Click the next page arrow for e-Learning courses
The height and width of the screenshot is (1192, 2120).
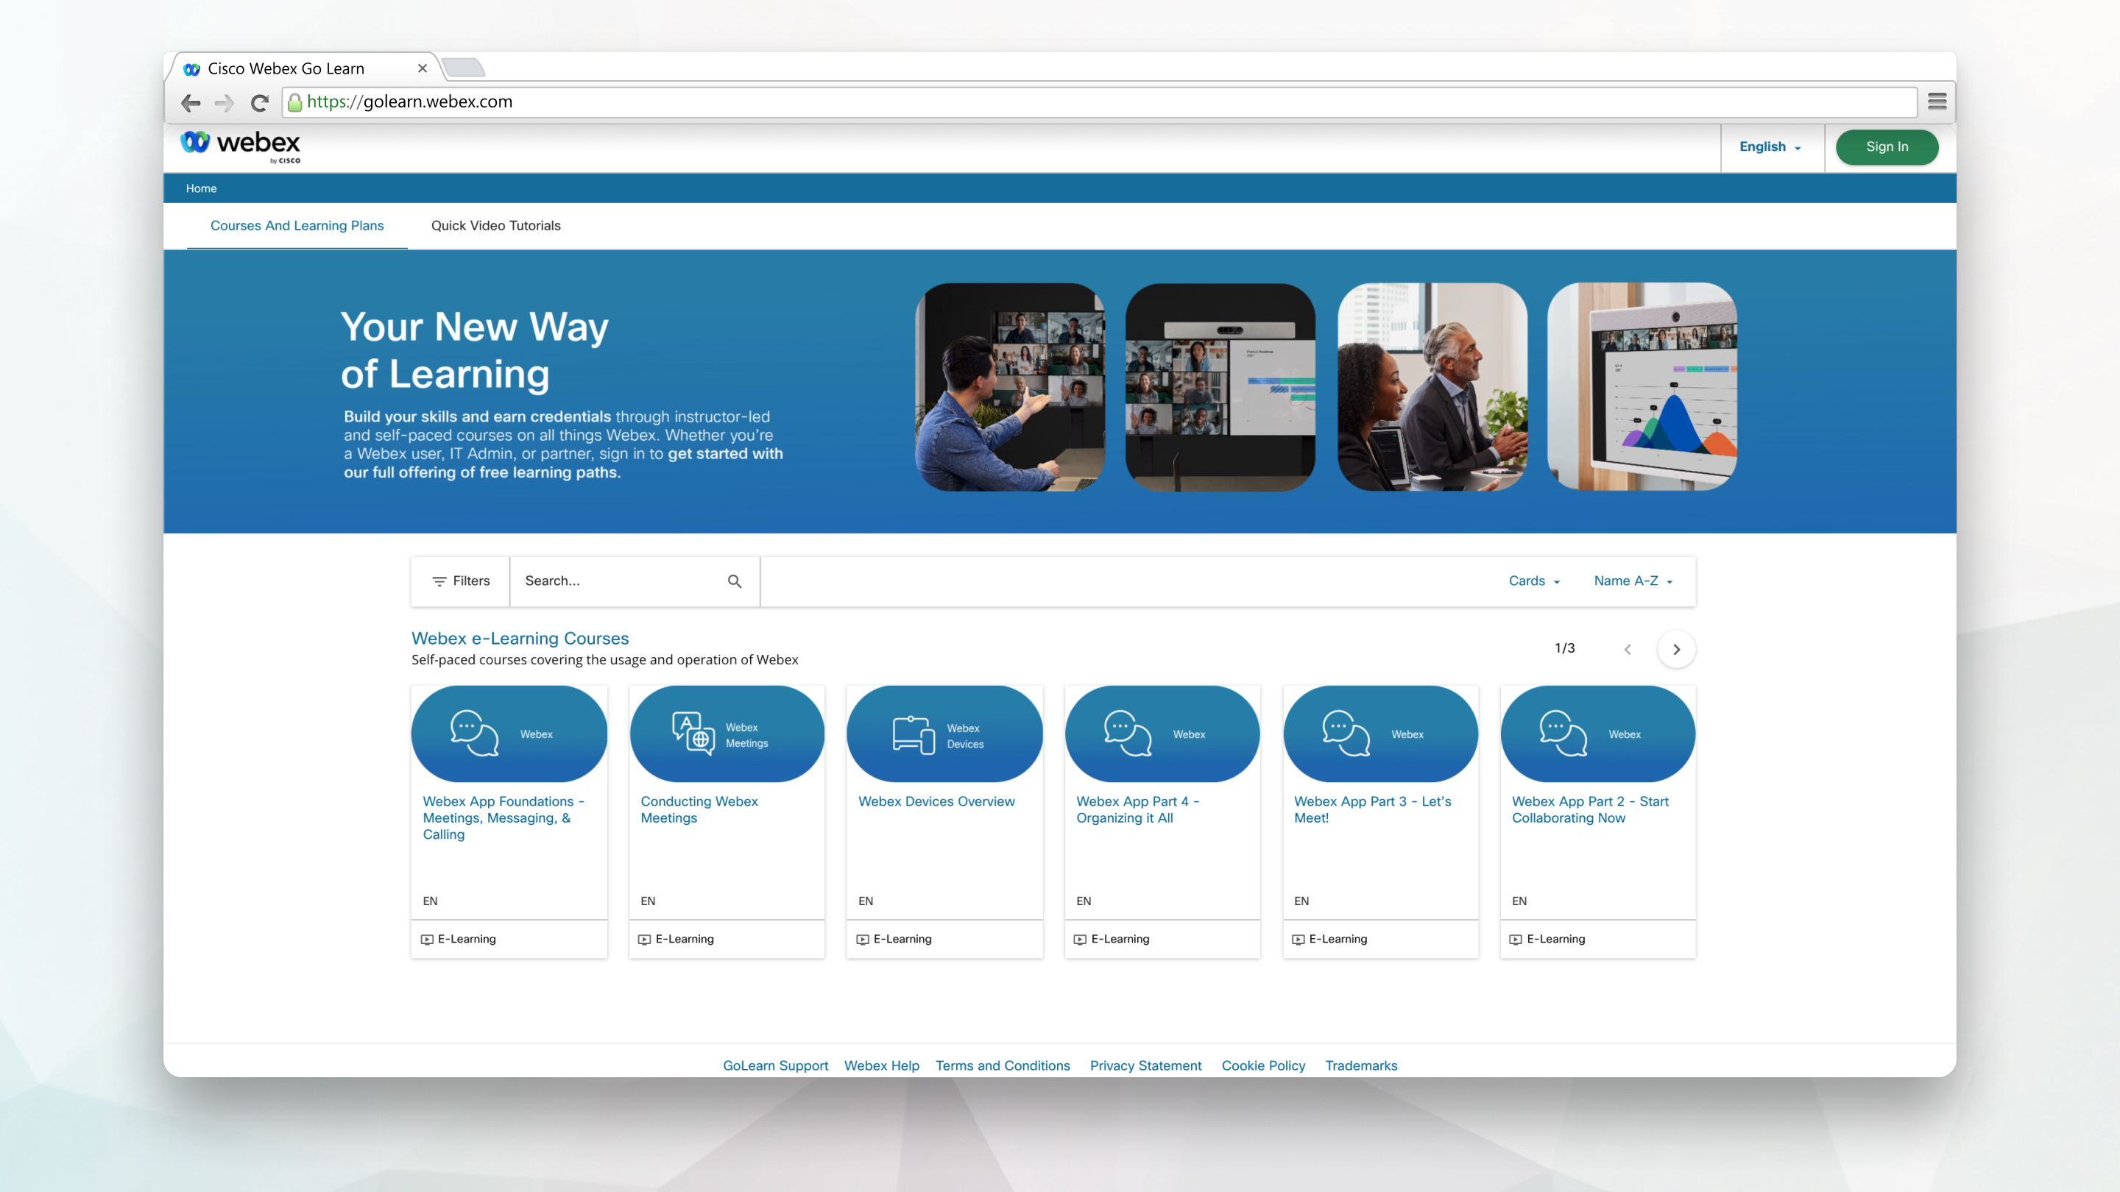tap(1676, 649)
